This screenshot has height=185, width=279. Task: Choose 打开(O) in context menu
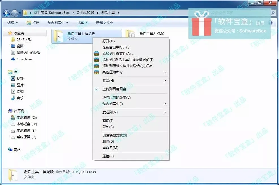pyautogui.click(x=131, y=41)
